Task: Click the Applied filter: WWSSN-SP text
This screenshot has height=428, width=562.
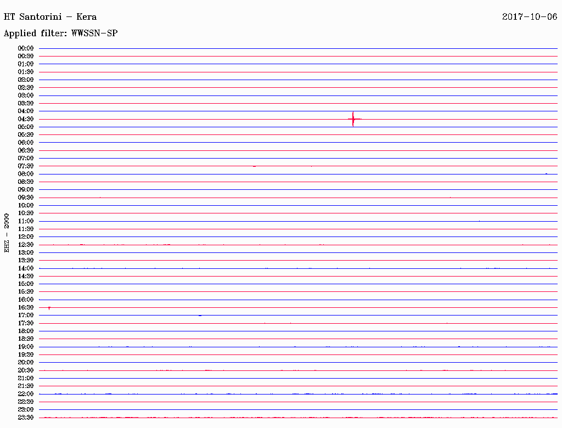Action: pyautogui.click(x=60, y=33)
